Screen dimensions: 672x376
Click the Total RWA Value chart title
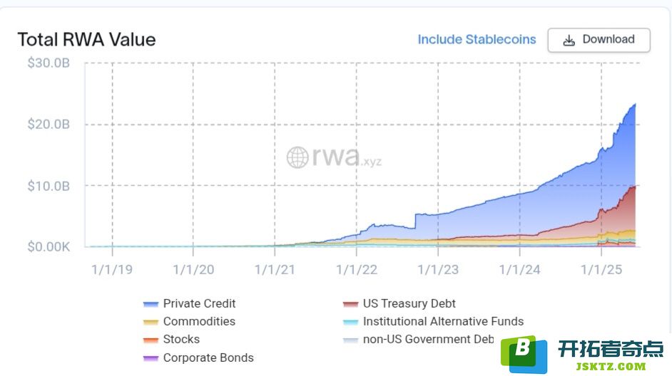tap(86, 39)
